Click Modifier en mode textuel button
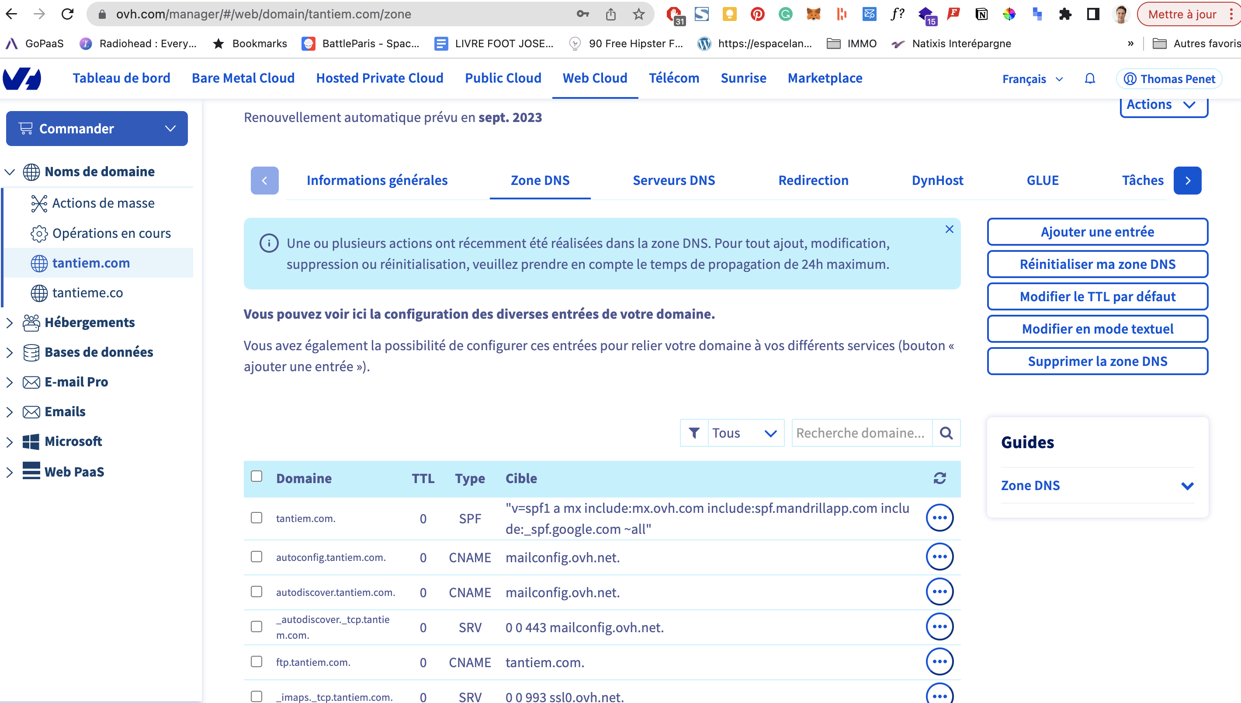 coord(1097,329)
